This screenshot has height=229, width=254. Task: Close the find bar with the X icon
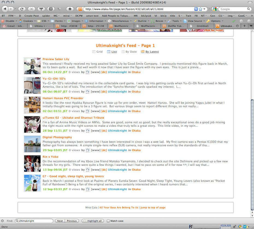(2, 221)
